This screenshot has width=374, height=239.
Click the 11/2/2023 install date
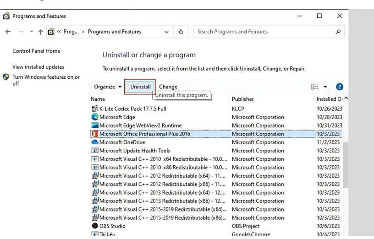click(x=328, y=142)
